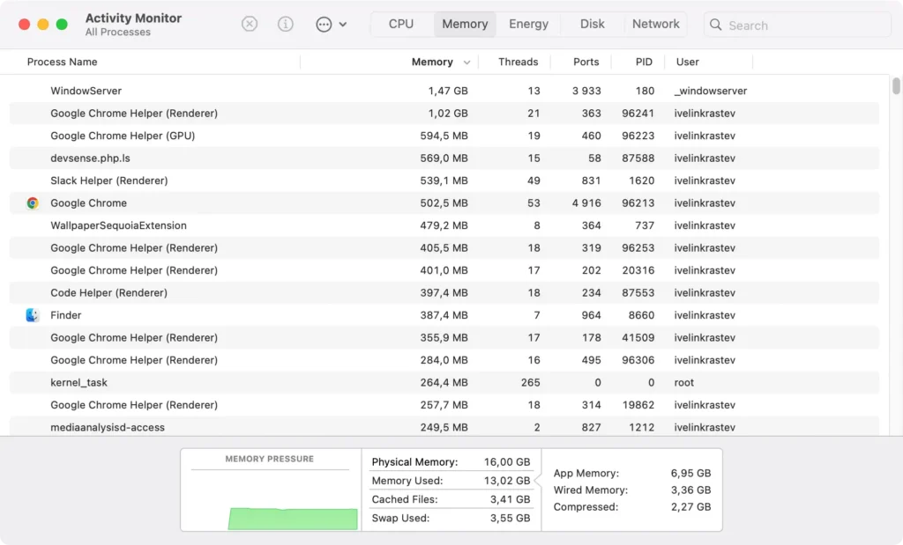903x545 pixels.
Task: Select Chrome Helper (Renderer) with PID 41509
Action: (x=444, y=337)
